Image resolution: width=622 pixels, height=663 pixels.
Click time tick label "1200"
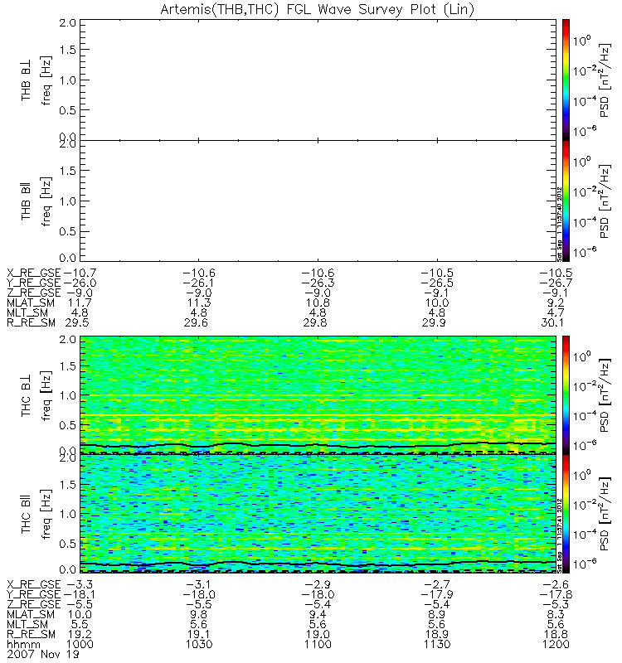click(x=556, y=645)
